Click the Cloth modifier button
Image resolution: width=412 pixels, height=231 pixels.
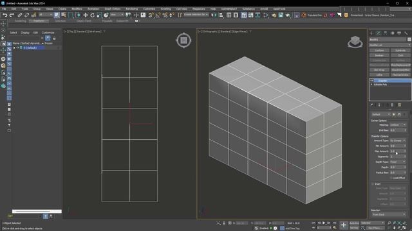tap(400, 55)
